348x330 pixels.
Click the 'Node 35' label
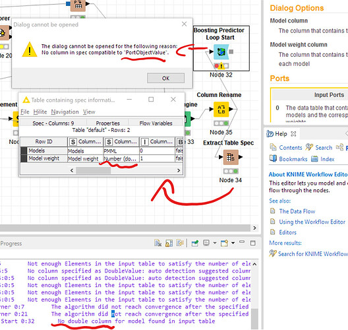pos(221,132)
